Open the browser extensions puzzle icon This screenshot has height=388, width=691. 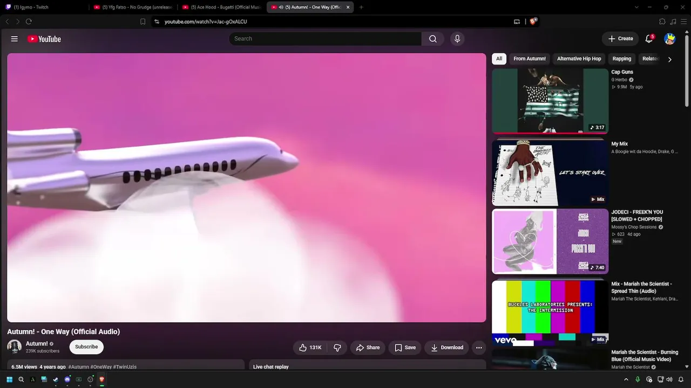tap(662, 22)
